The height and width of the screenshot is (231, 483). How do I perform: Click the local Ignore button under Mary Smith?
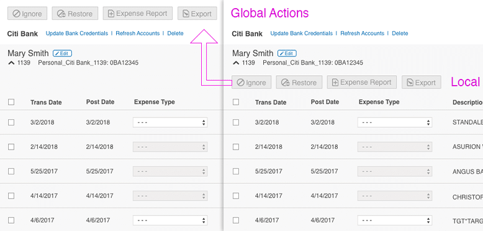tap(251, 83)
